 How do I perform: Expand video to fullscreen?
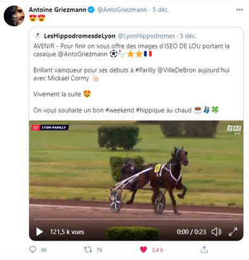(x=233, y=232)
